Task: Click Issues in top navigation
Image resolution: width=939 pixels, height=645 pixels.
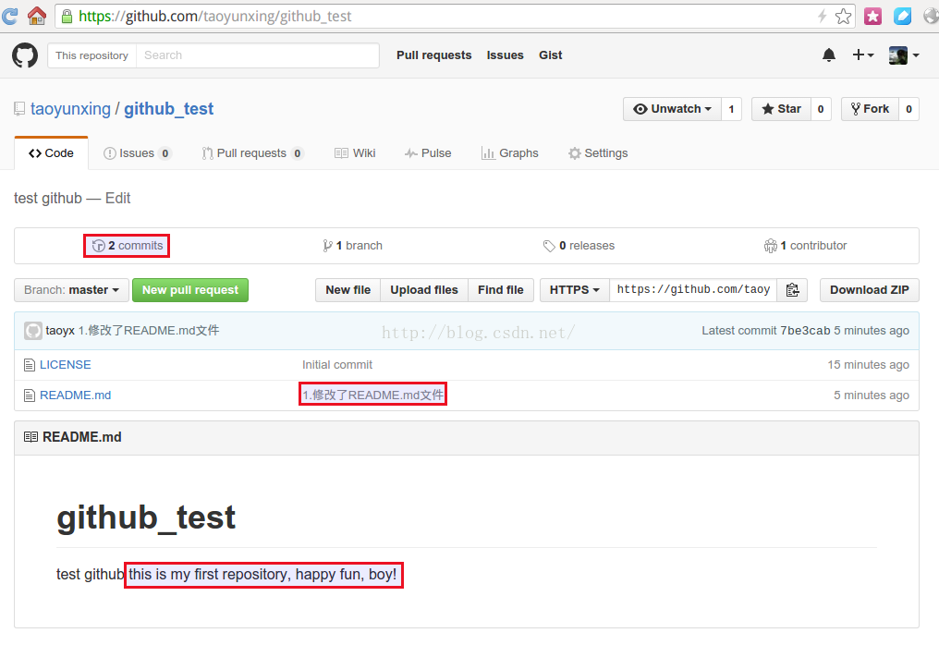Action: pos(505,55)
